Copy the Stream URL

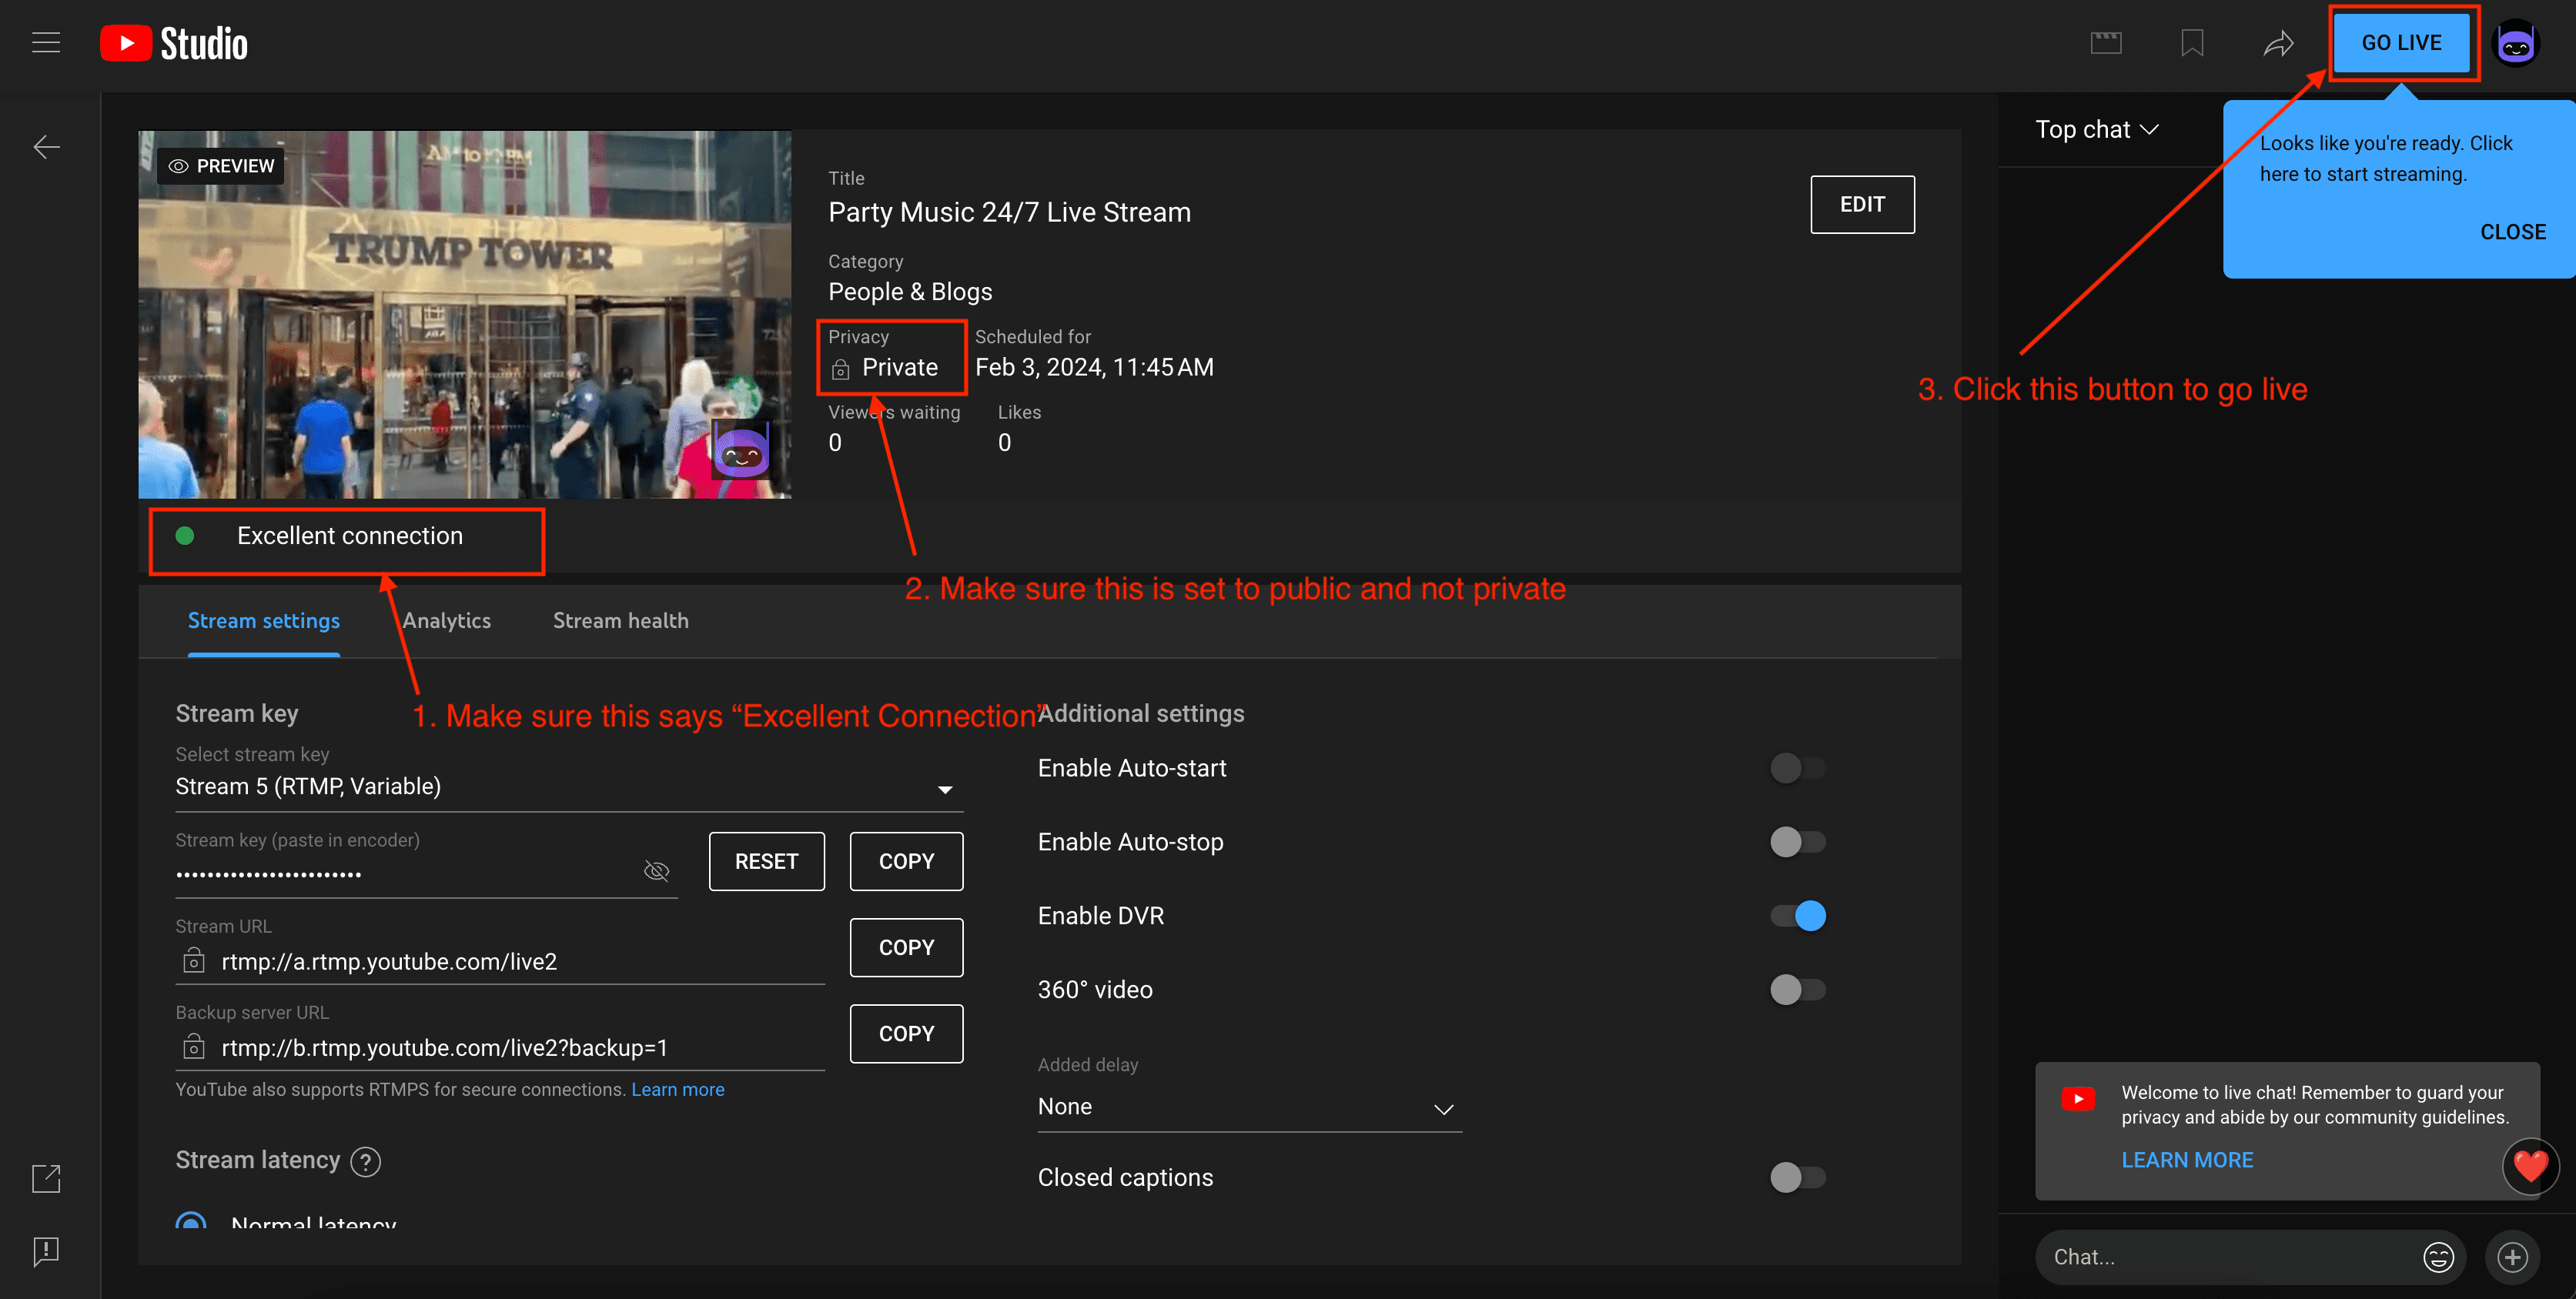click(906, 947)
